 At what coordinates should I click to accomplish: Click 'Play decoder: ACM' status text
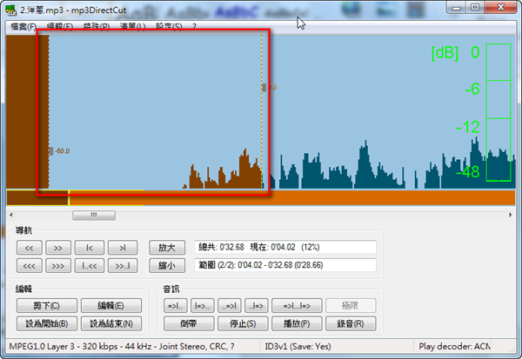[454, 347]
